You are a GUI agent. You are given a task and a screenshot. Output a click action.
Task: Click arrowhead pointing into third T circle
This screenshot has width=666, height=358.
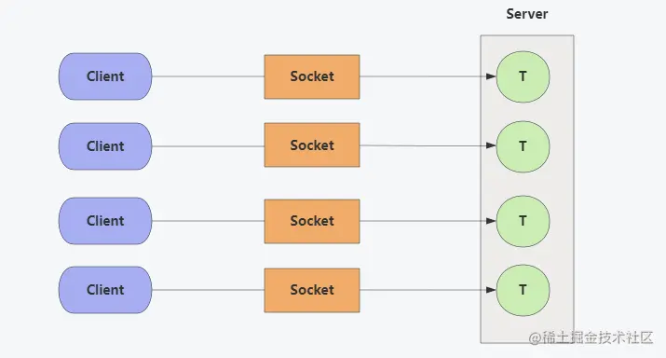click(491, 221)
